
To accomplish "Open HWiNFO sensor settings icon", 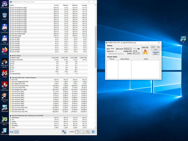I will (88, 132).
